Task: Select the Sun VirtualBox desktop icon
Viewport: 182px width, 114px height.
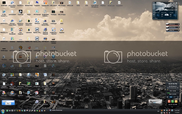Action: pyautogui.click(x=28, y=93)
